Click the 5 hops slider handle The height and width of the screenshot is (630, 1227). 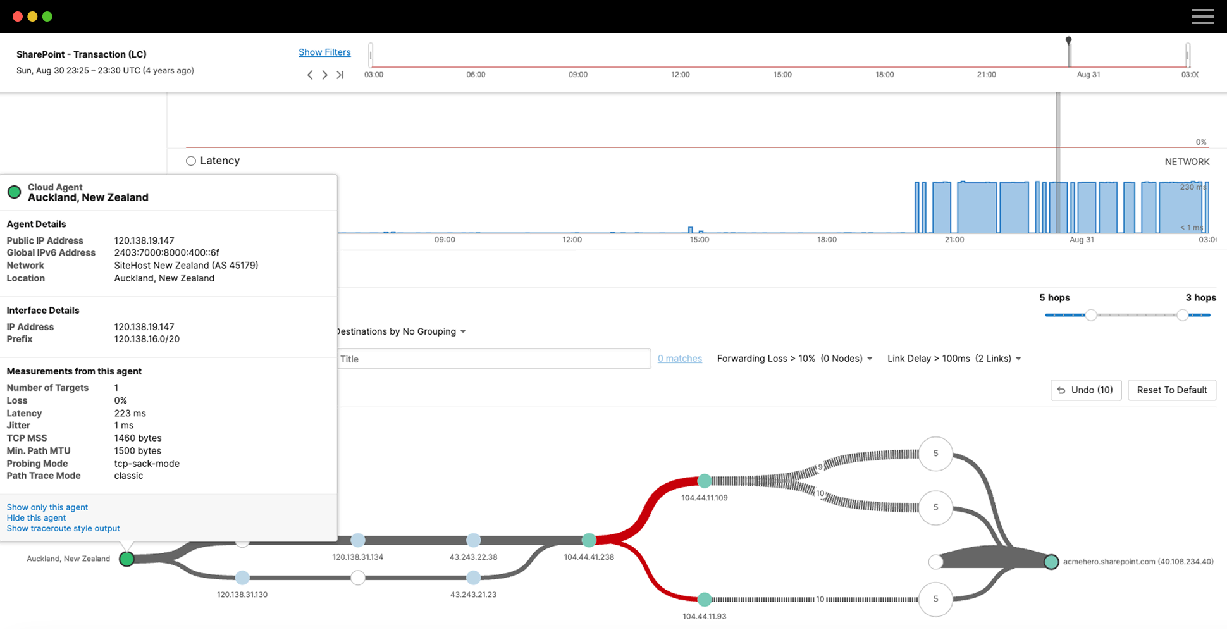click(1091, 315)
